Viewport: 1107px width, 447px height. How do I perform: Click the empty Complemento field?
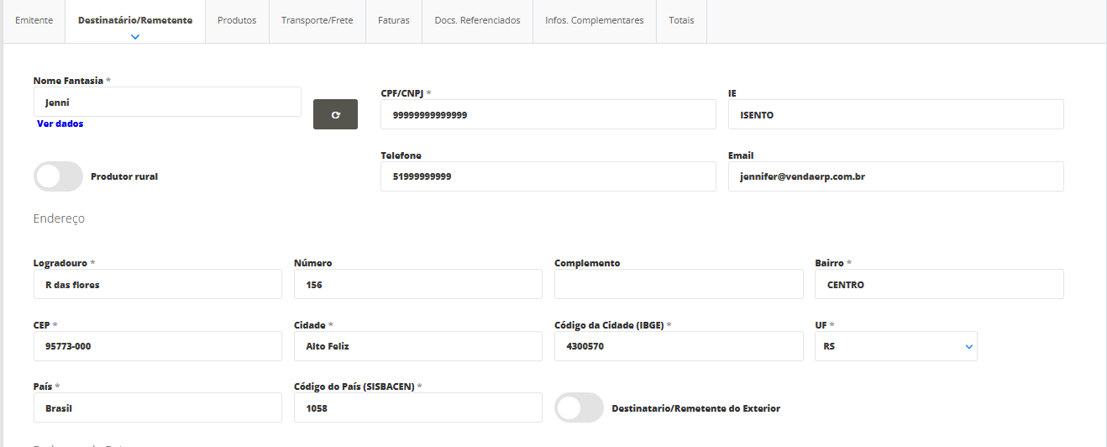pyautogui.click(x=678, y=284)
